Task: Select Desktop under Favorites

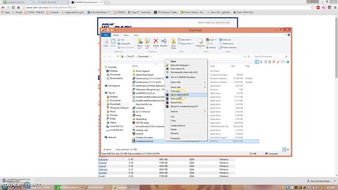Action: click(114, 71)
